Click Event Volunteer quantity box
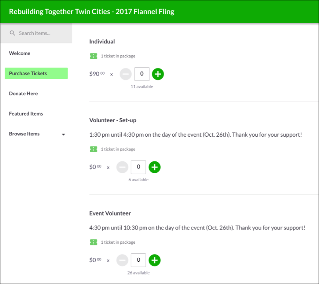Image resolution: width=319 pixels, height=284 pixels. 138,260
